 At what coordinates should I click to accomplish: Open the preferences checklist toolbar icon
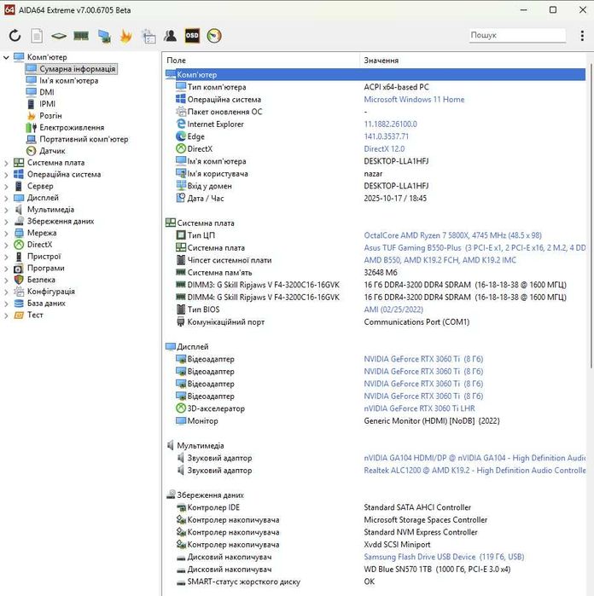click(x=148, y=36)
